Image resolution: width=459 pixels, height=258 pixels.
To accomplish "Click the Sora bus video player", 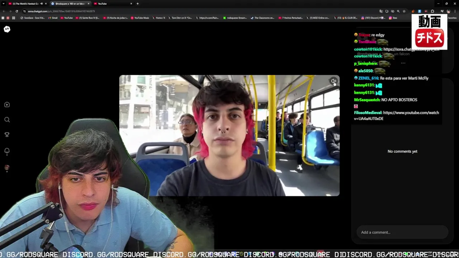I will point(229,135).
